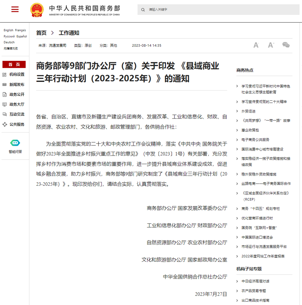Click the 公共服务 sidebar icon
Screen dimensions: 302x305
5,125
